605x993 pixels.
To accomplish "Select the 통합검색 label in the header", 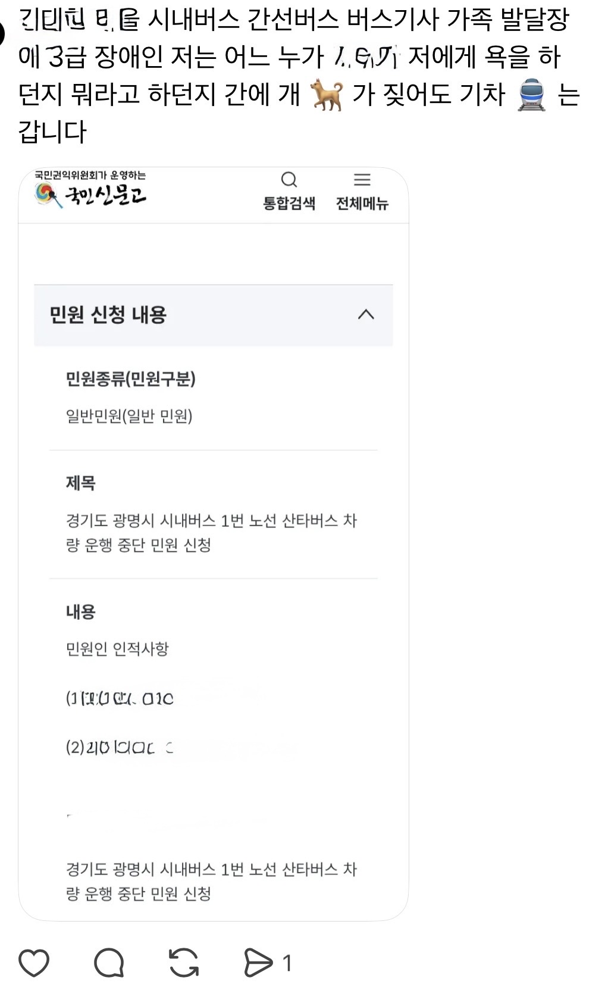I will [289, 204].
